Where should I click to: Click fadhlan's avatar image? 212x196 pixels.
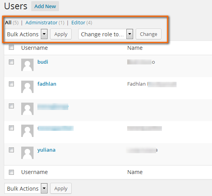tap(27, 87)
